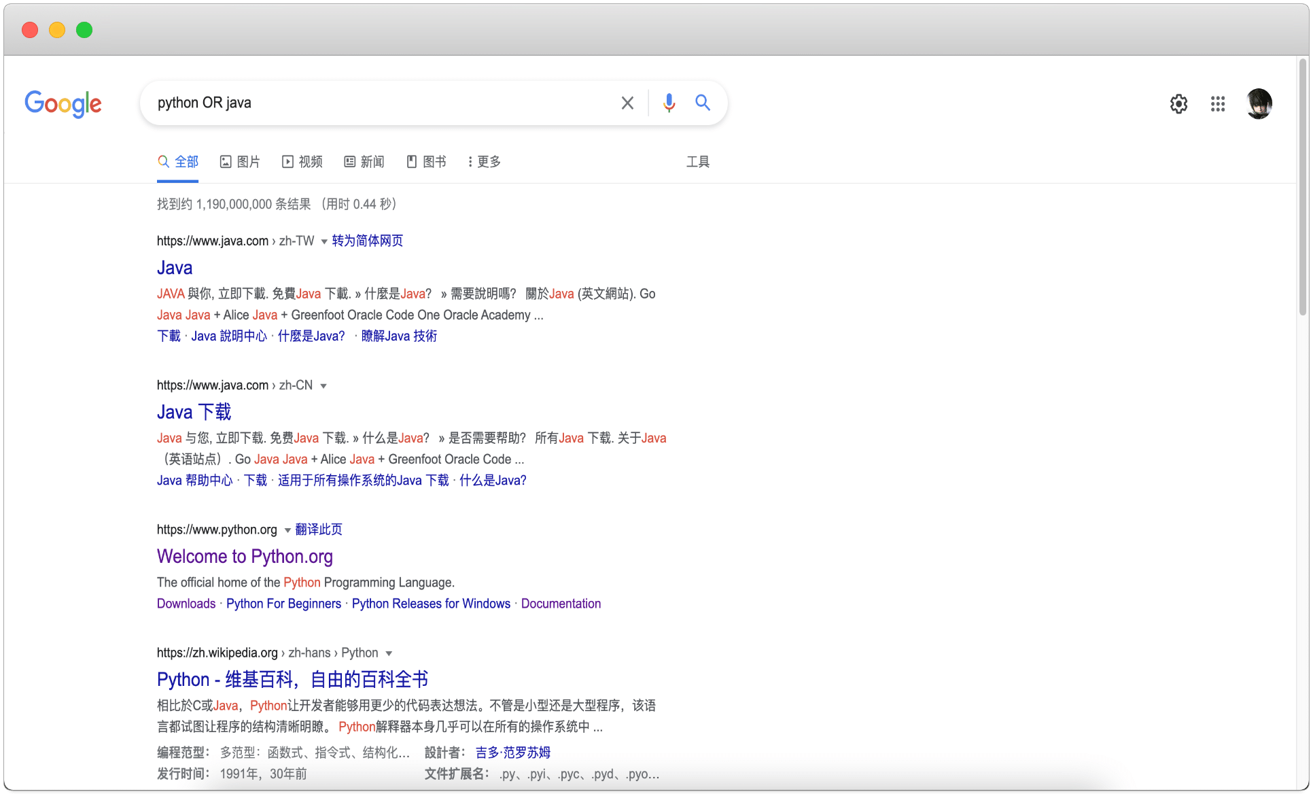Click the 吉多·范罗苏姆 designer link

pyautogui.click(x=512, y=753)
